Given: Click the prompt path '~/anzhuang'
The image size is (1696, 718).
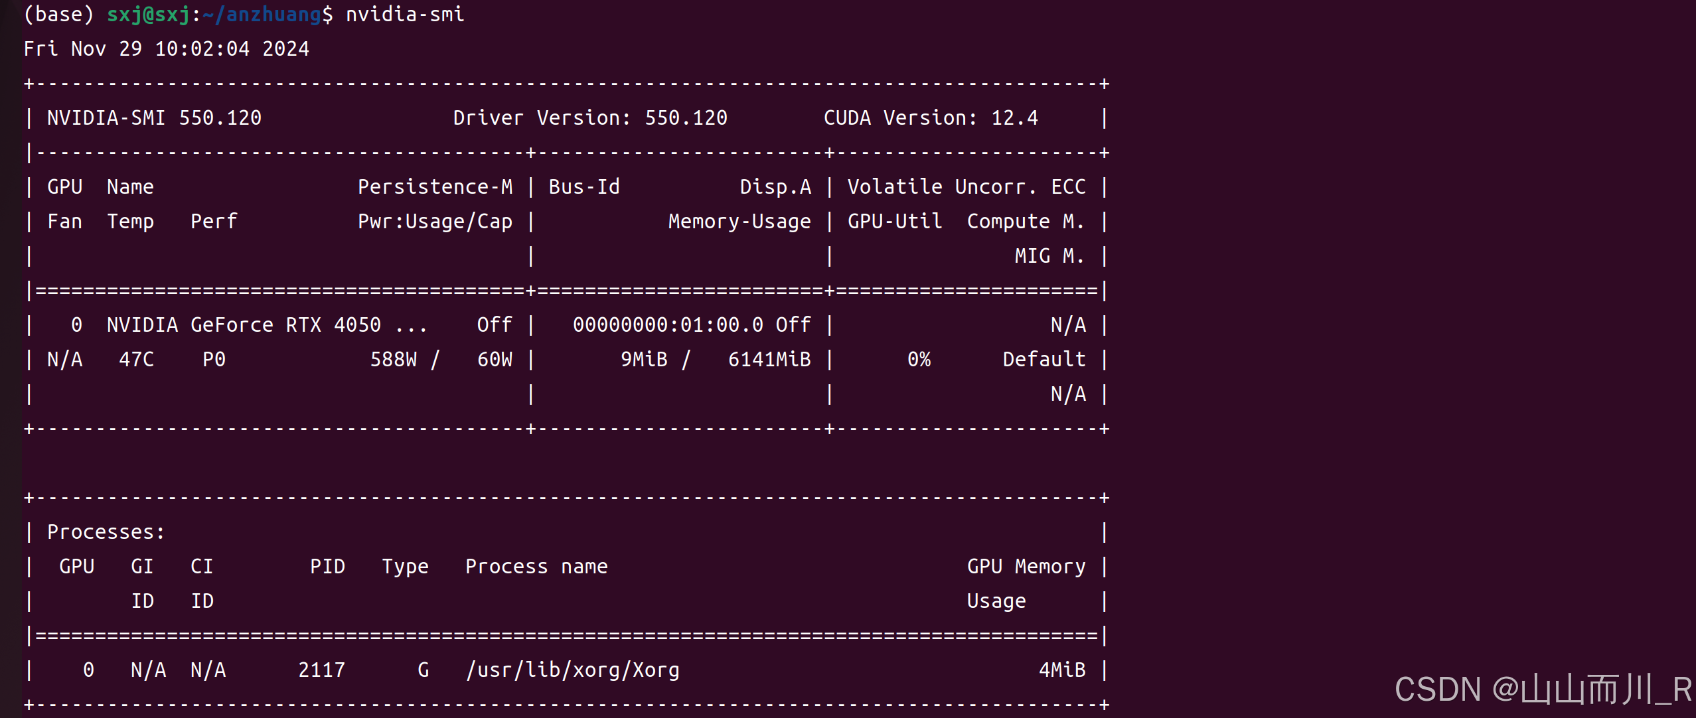Looking at the screenshot, I should click(262, 14).
